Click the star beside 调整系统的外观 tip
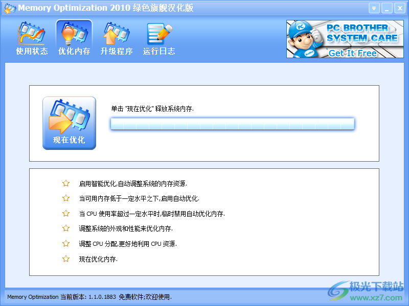 pyautogui.click(x=65, y=228)
